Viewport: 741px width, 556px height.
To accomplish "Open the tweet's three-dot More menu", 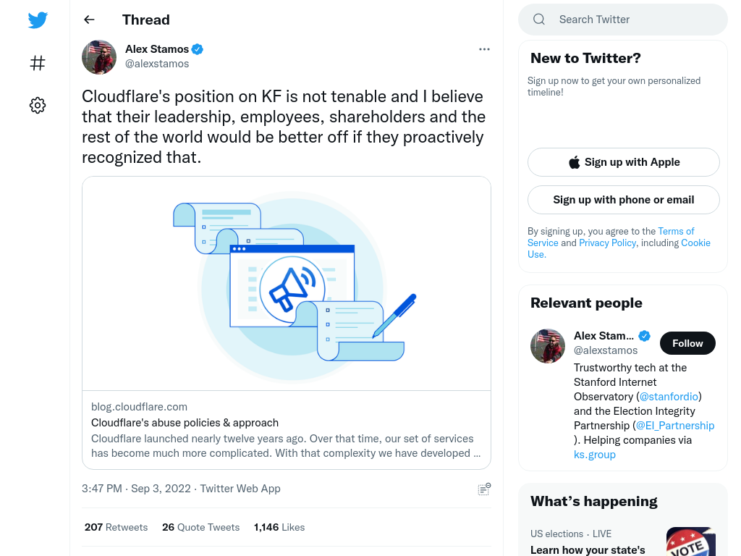I will [484, 49].
